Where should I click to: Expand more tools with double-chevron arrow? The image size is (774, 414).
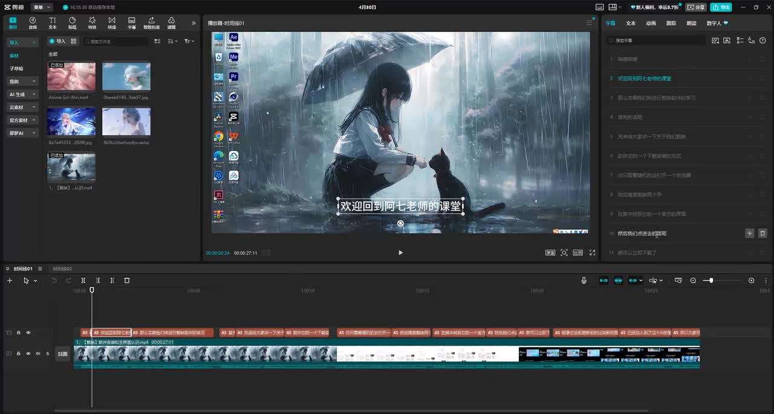pos(193,23)
